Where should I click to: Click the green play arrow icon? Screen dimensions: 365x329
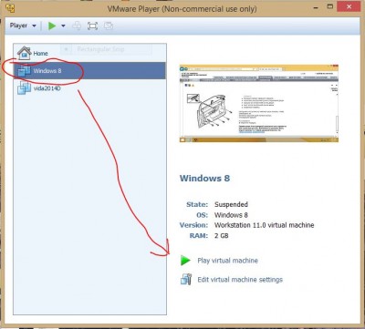click(x=185, y=261)
